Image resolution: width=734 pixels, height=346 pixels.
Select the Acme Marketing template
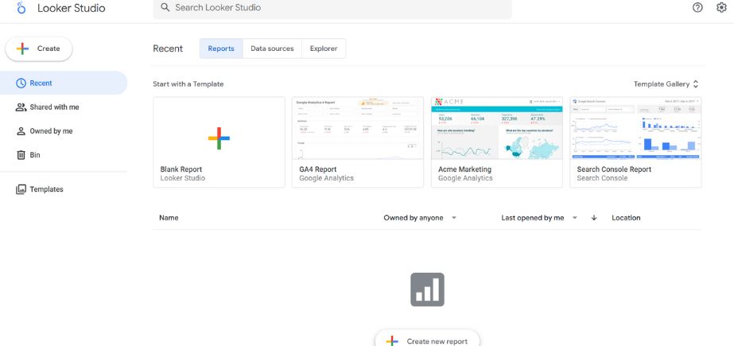(497, 142)
